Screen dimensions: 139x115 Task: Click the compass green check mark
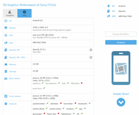(x=76, y=108)
